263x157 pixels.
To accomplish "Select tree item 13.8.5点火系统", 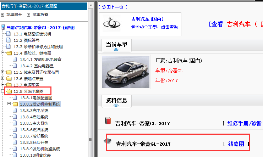I will tap(34, 123).
